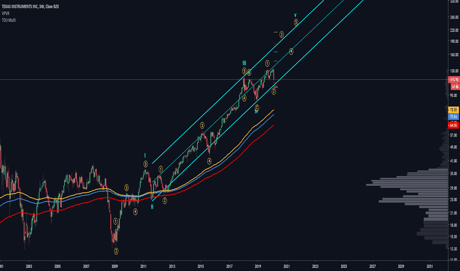Image resolution: width=460 pixels, height=271 pixels.
Task: Select the cyan wave i label
Action: [145, 156]
